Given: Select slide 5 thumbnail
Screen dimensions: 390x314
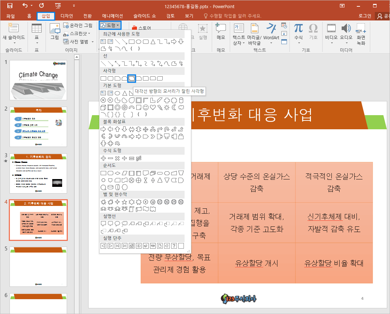Looking at the screenshot, I should (38, 267).
